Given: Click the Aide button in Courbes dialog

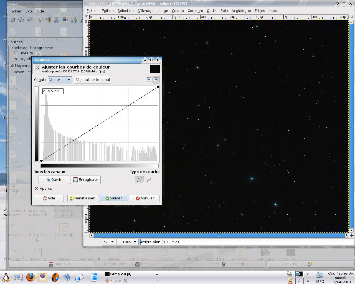Looking at the screenshot, I should click(x=49, y=198).
